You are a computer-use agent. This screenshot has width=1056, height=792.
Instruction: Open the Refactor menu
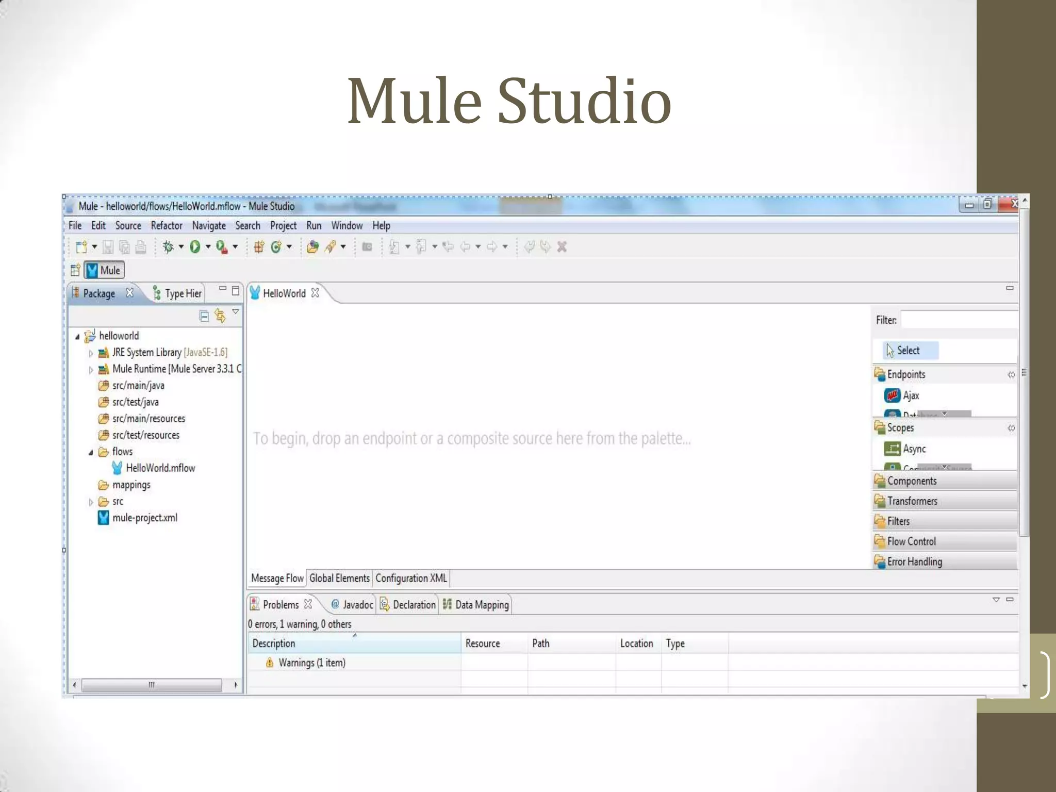167,225
